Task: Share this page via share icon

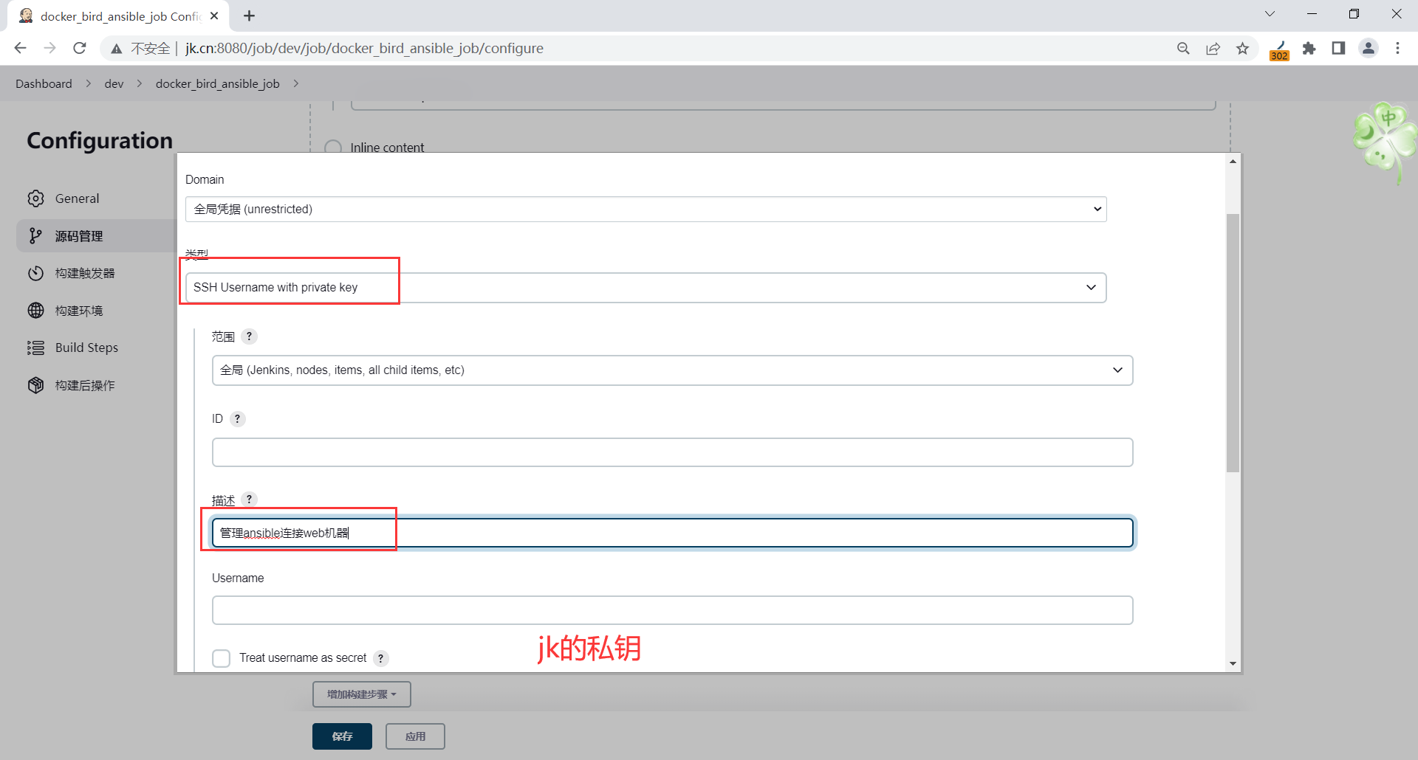Action: tap(1213, 48)
